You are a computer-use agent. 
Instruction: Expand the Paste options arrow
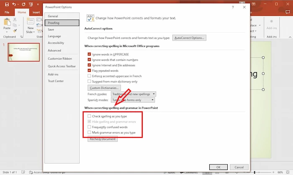click(7, 32)
